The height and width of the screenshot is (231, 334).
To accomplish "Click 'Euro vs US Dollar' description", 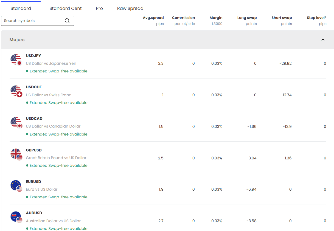I will (x=42, y=189).
